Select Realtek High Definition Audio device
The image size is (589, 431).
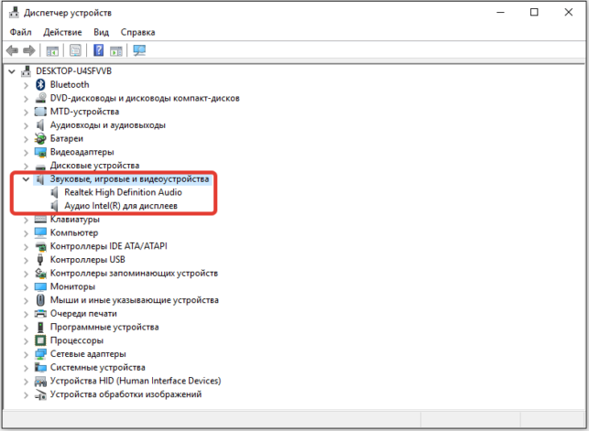pos(124,192)
